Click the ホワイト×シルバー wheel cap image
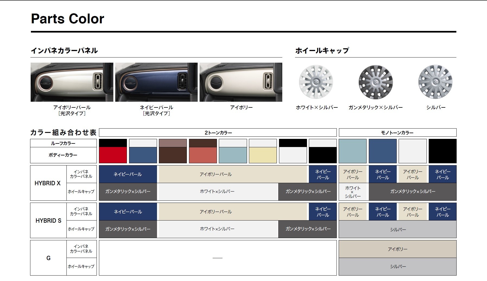 point(316,82)
